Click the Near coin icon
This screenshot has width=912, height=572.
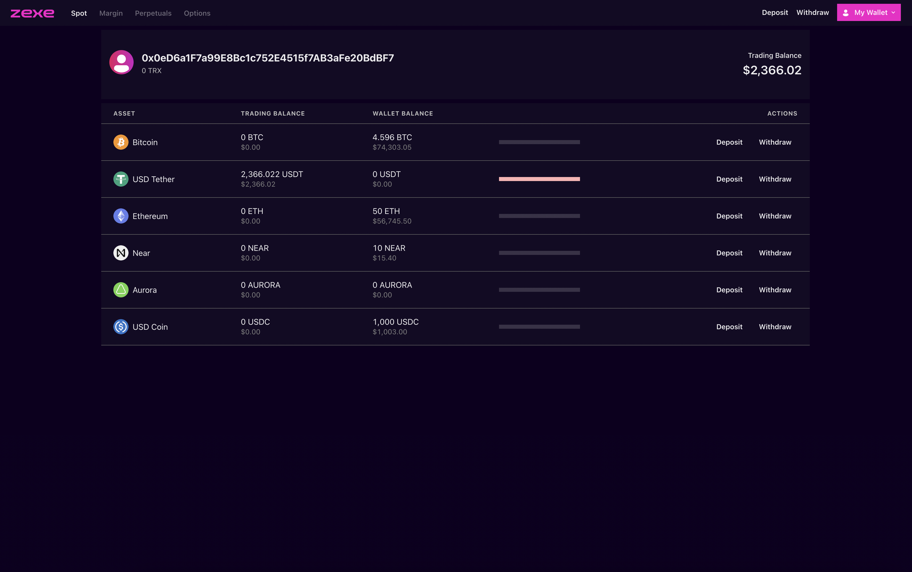pyautogui.click(x=121, y=253)
